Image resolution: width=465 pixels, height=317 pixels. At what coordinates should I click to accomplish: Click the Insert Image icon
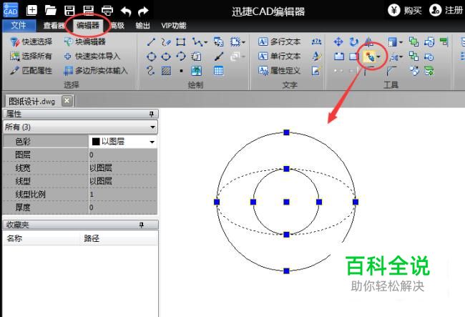[196, 71]
